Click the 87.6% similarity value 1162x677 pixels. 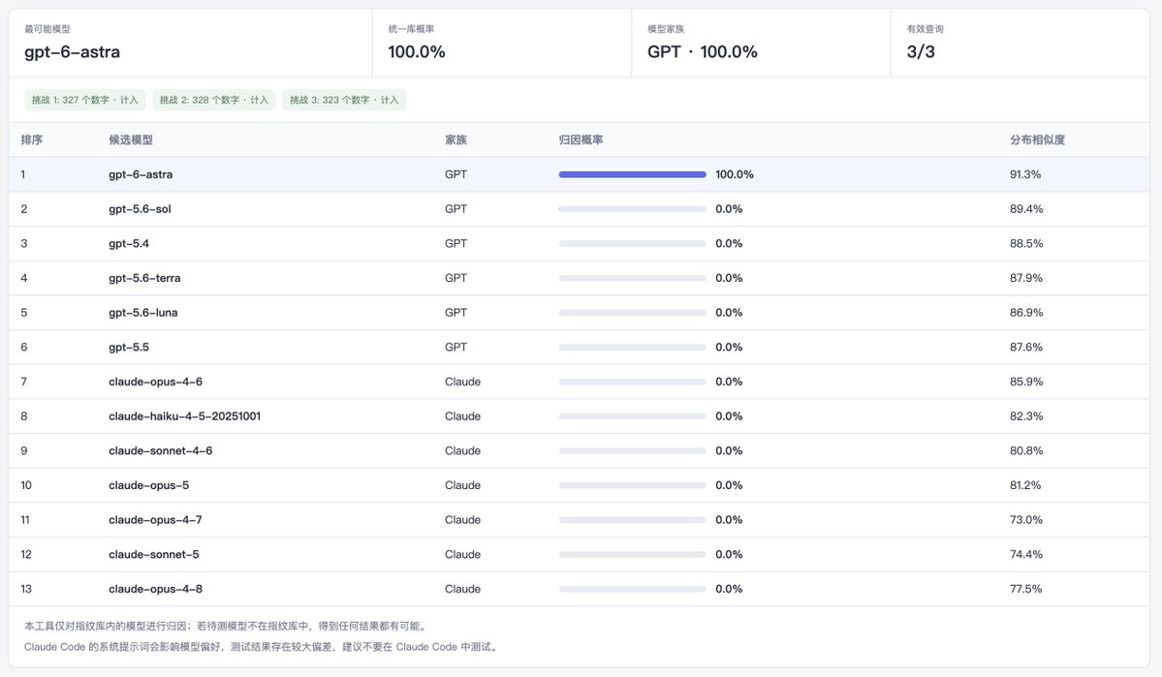point(1026,348)
